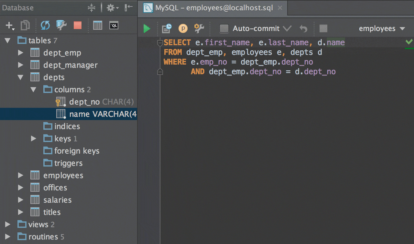The height and width of the screenshot is (244, 414).
Task: Open SQL console icon in Database panel
Action: [x=114, y=25]
